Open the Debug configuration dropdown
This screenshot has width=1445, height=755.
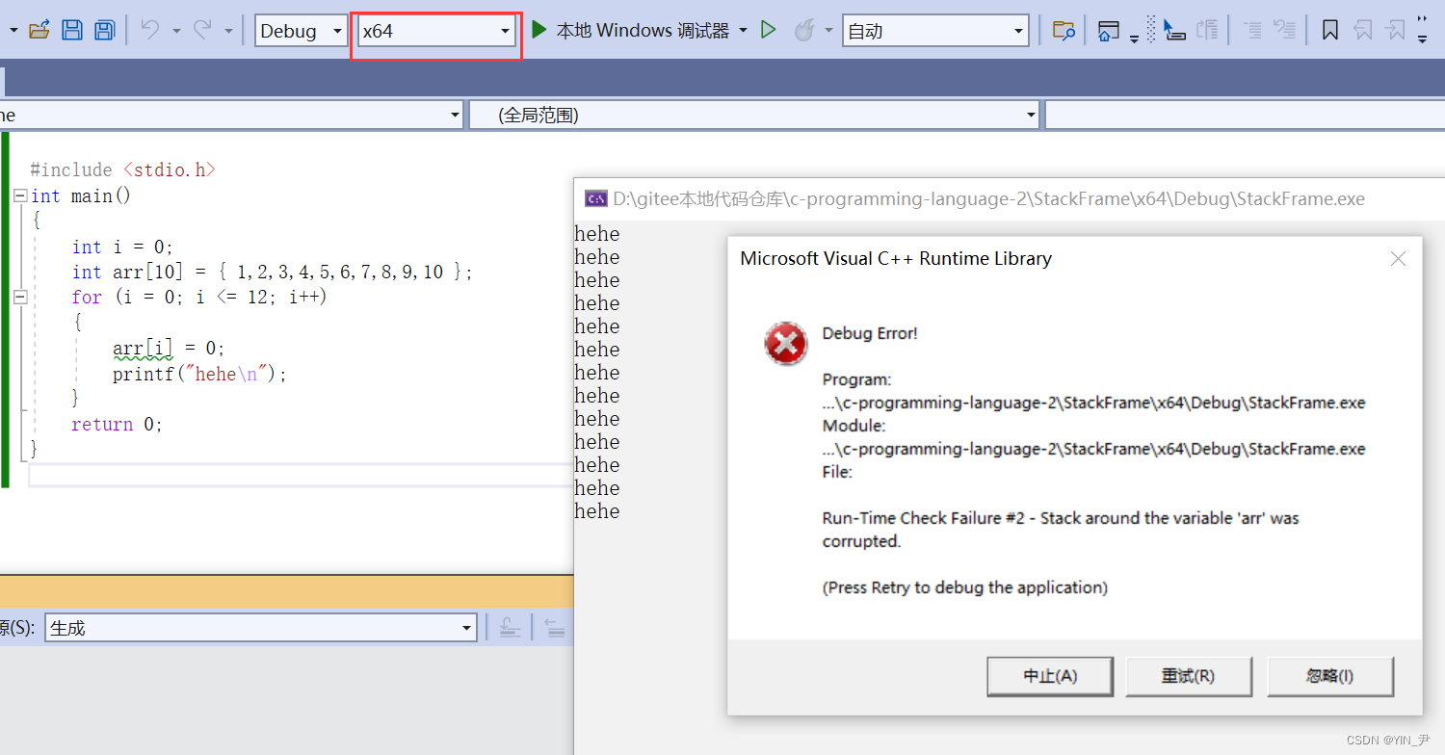tap(302, 31)
